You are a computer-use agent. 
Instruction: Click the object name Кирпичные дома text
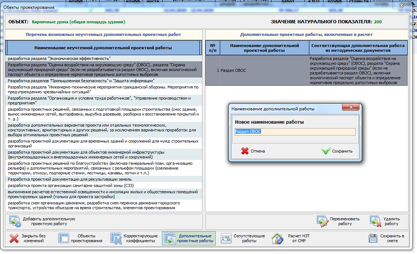click(x=78, y=22)
